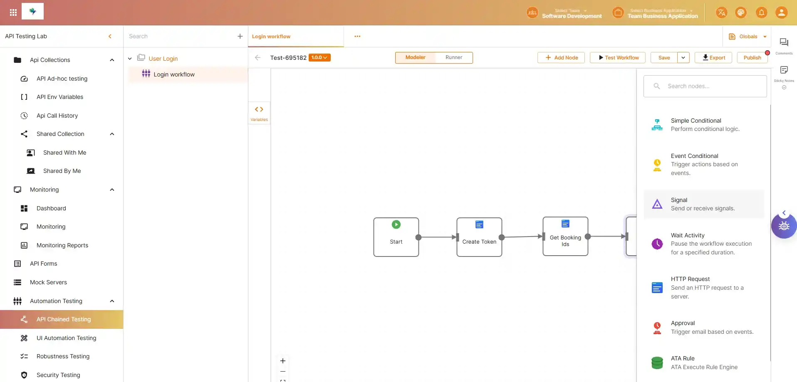This screenshot has width=797, height=382.
Task: Collapse the Api Collections section
Action: point(112,60)
